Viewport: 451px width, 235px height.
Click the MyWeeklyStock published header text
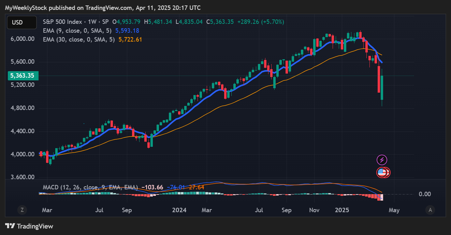click(x=103, y=7)
